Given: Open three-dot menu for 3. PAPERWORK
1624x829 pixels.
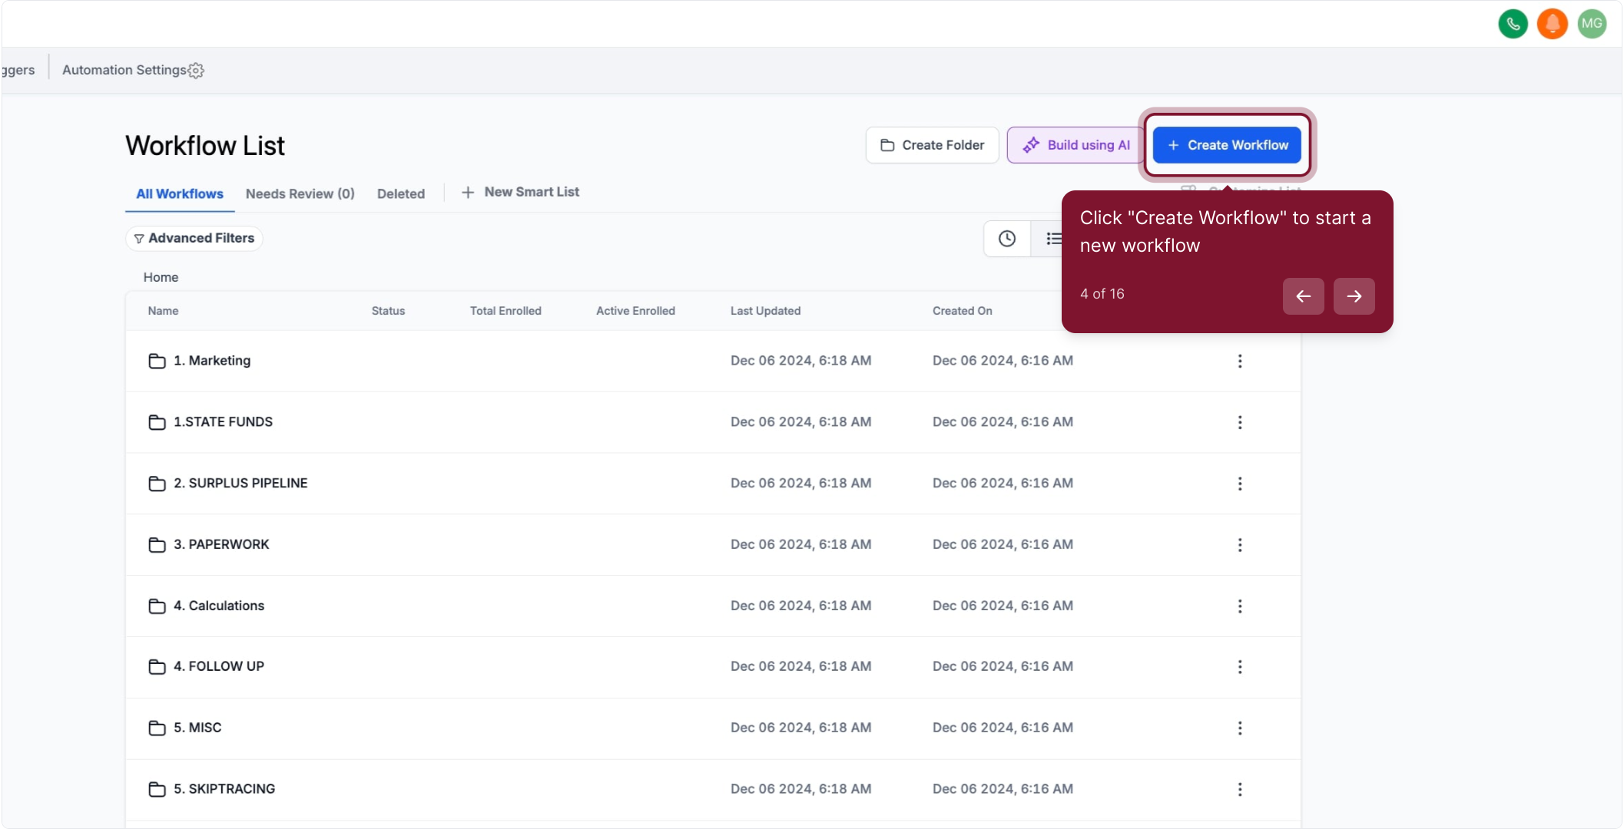Looking at the screenshot, I should [x=1239, y=545].
